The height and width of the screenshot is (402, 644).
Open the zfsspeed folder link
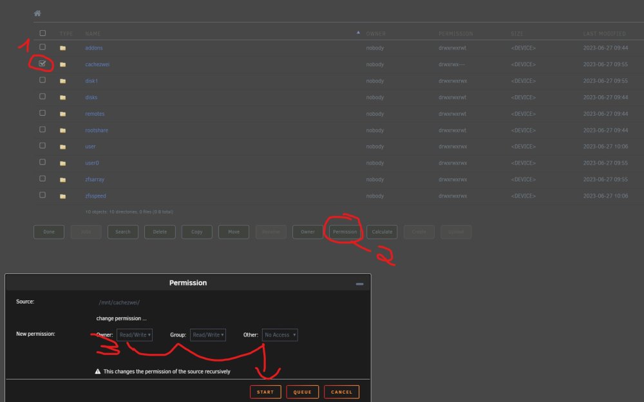(96, 196)
